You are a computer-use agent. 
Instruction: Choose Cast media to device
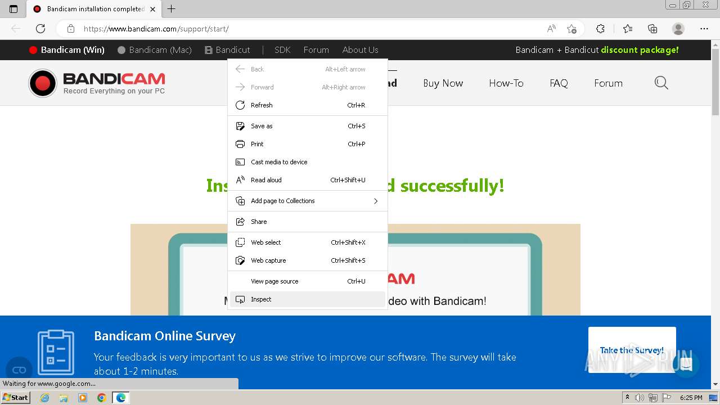pyautogui.click(x=308, y=162)
